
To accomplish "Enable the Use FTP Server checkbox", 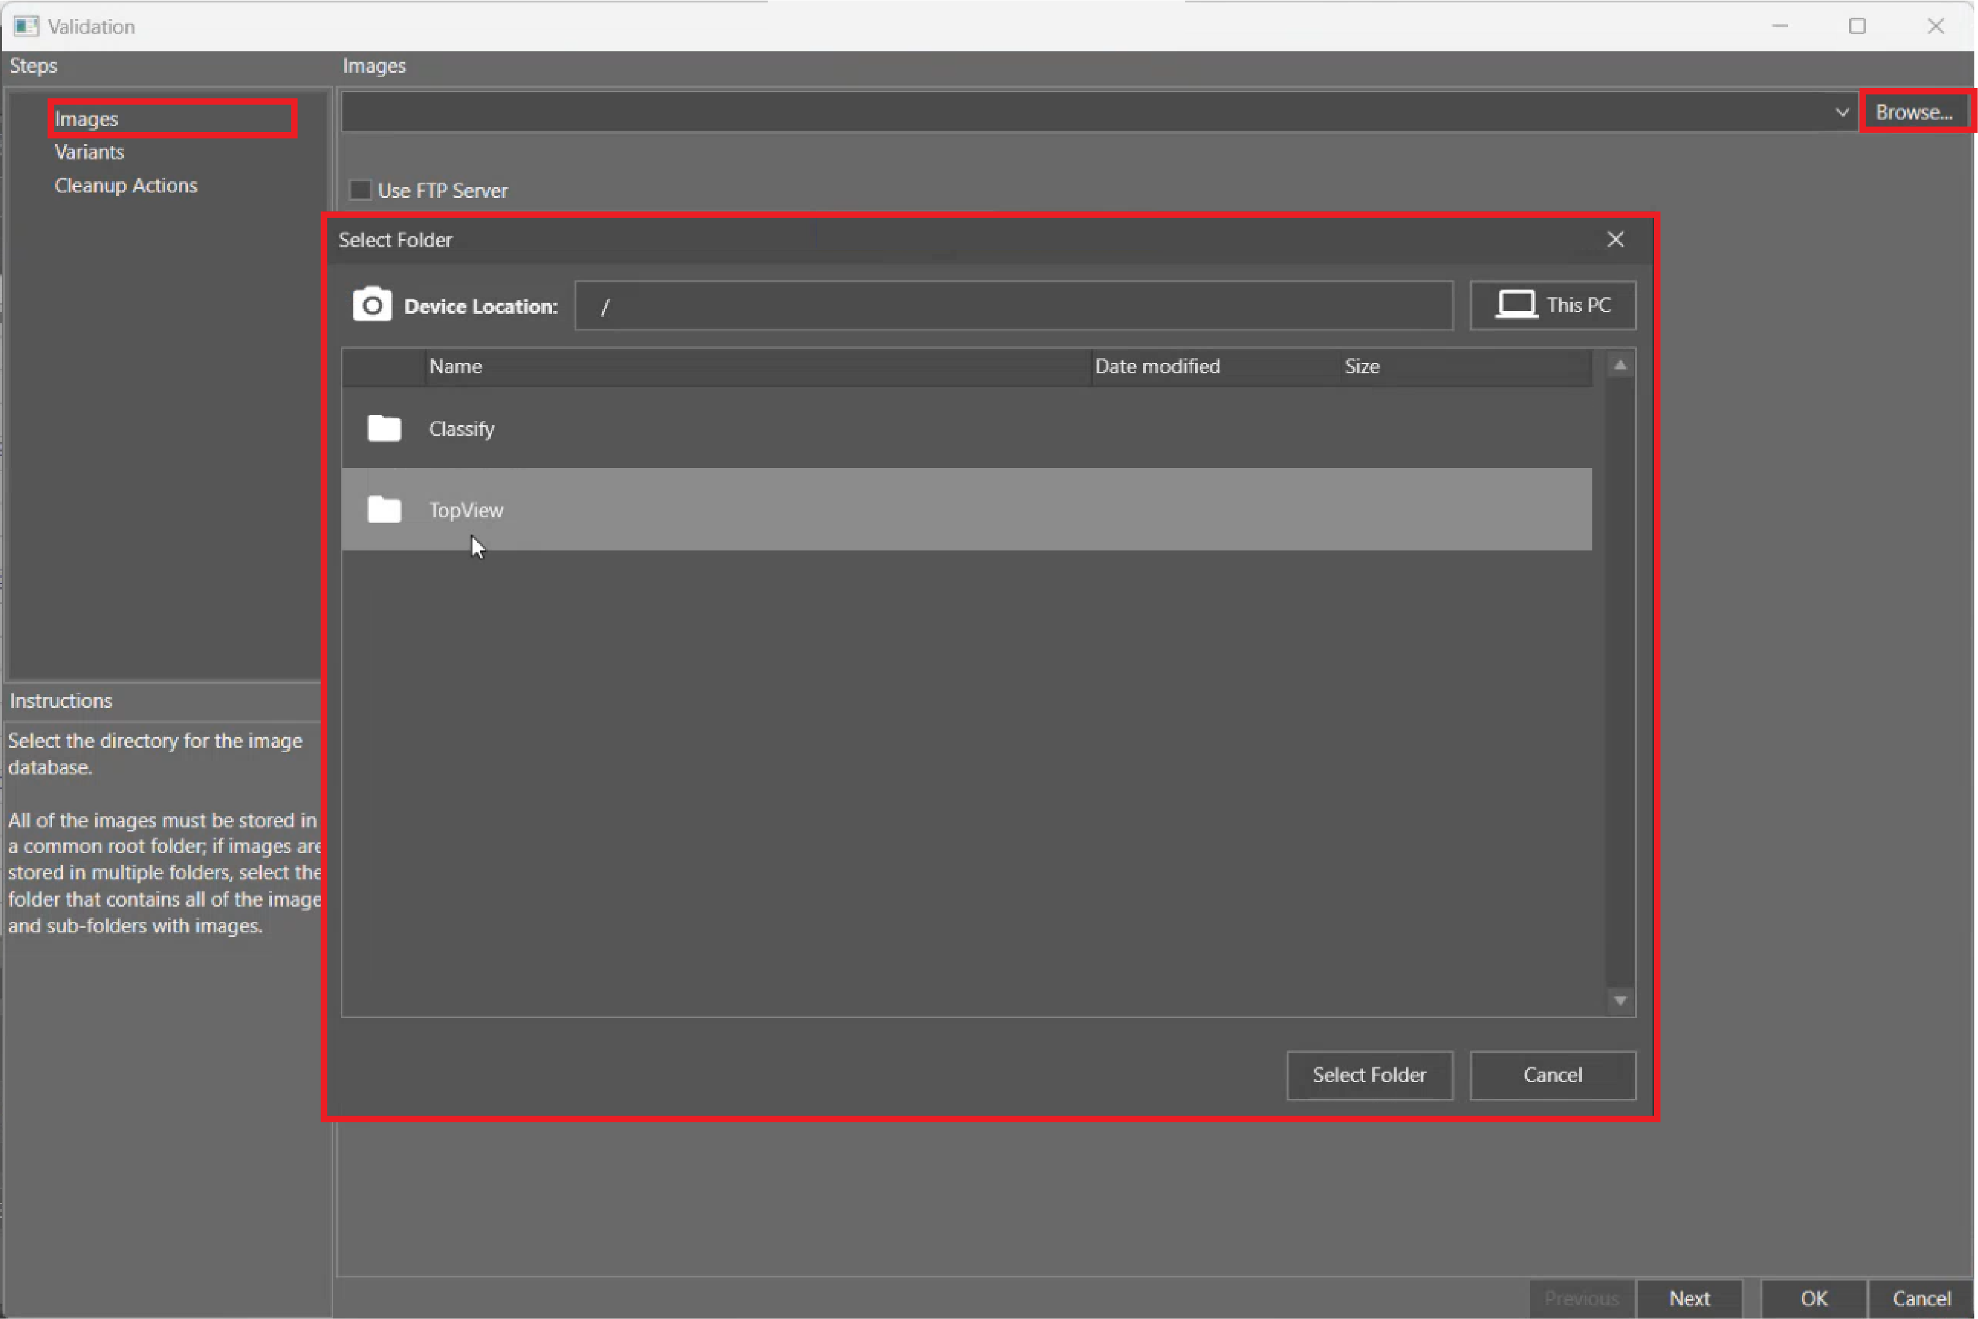I will click(x=360, y=190).
